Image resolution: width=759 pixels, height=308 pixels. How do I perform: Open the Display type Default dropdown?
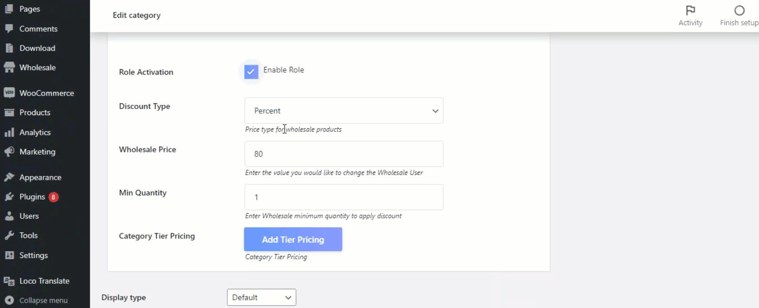coord(261,297)
